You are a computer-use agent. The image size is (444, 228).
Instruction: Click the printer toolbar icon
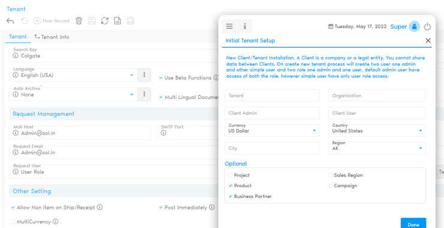(x=130, y=20)
